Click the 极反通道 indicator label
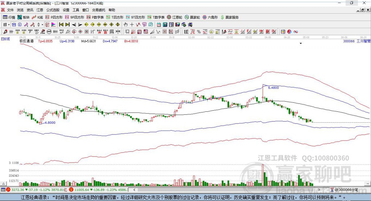 coord(26,41)
